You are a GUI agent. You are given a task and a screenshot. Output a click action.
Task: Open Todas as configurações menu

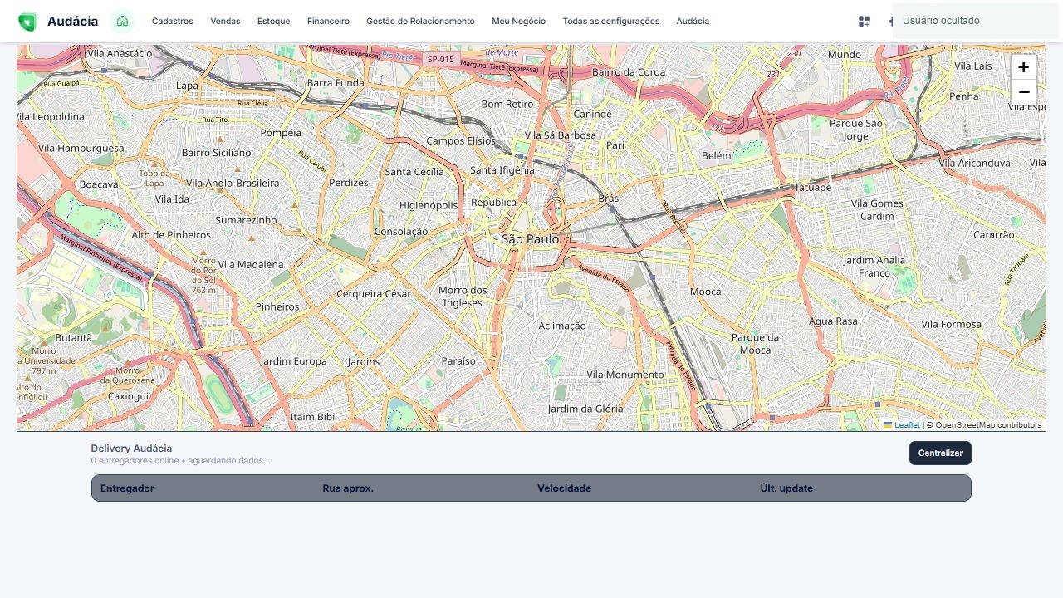(611, 22)
